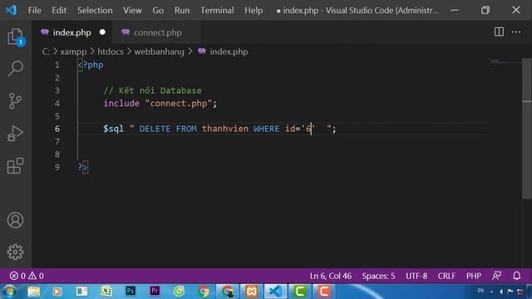Click line number 6 in gutter

57,129
